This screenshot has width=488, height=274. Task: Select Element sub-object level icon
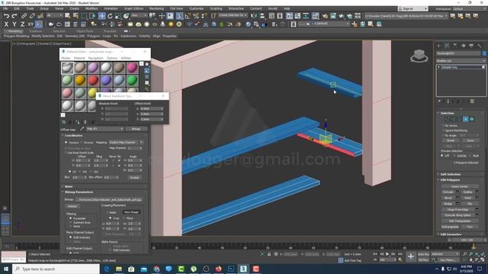pos(472,119)
